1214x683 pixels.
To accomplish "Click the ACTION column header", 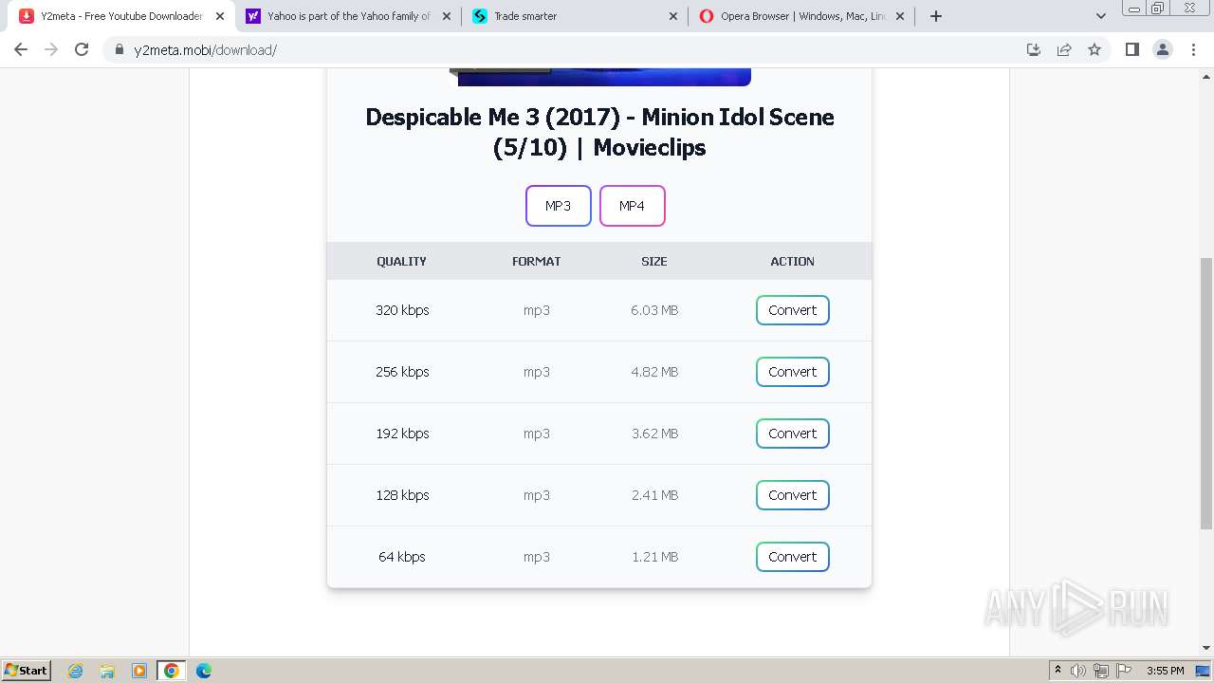I will [793, 261].
